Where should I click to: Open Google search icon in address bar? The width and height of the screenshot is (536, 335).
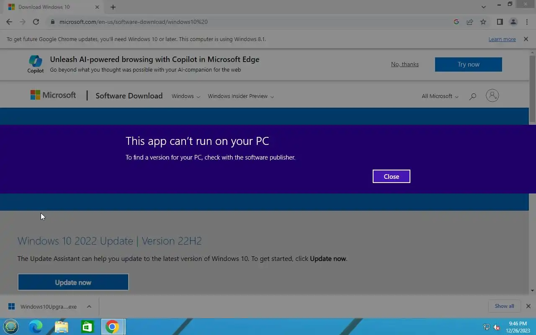pos(456,22)
